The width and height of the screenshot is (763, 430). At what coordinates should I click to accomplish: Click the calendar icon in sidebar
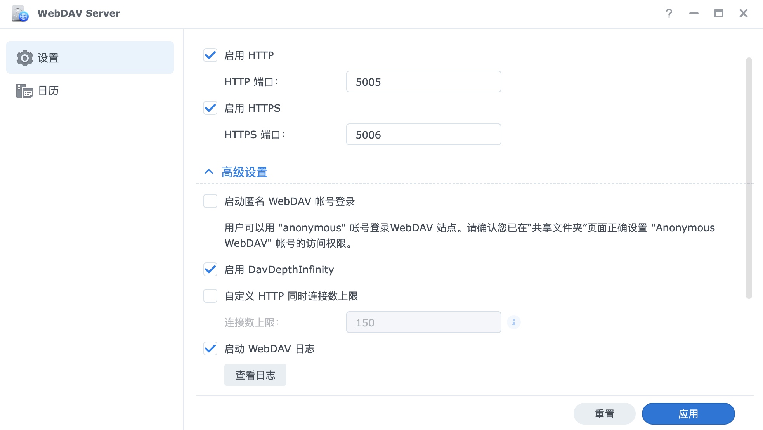pyautogui.click(x=24, y=91)
